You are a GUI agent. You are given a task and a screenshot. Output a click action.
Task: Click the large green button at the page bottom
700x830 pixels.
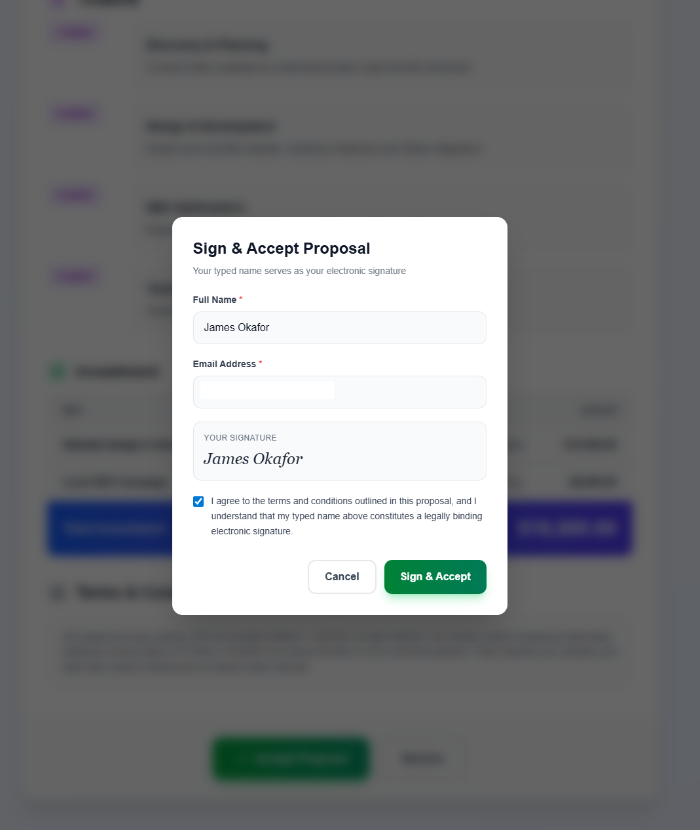click(x=290, y=759)
